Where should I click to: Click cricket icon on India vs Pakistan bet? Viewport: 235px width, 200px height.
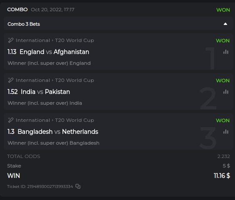click(11, 80)
